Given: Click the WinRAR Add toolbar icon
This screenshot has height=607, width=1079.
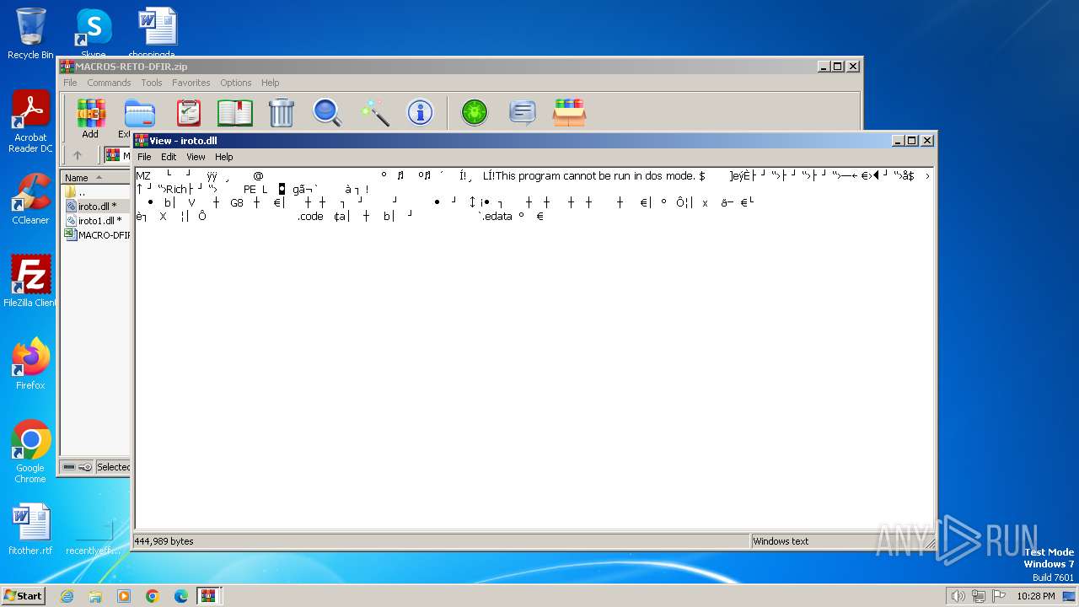Looking at the screenshot, I should tap(90, 117).
